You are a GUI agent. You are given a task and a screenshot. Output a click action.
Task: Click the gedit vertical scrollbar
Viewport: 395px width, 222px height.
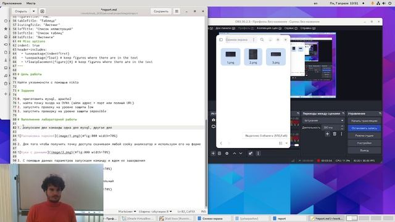[x=206, y=162]
